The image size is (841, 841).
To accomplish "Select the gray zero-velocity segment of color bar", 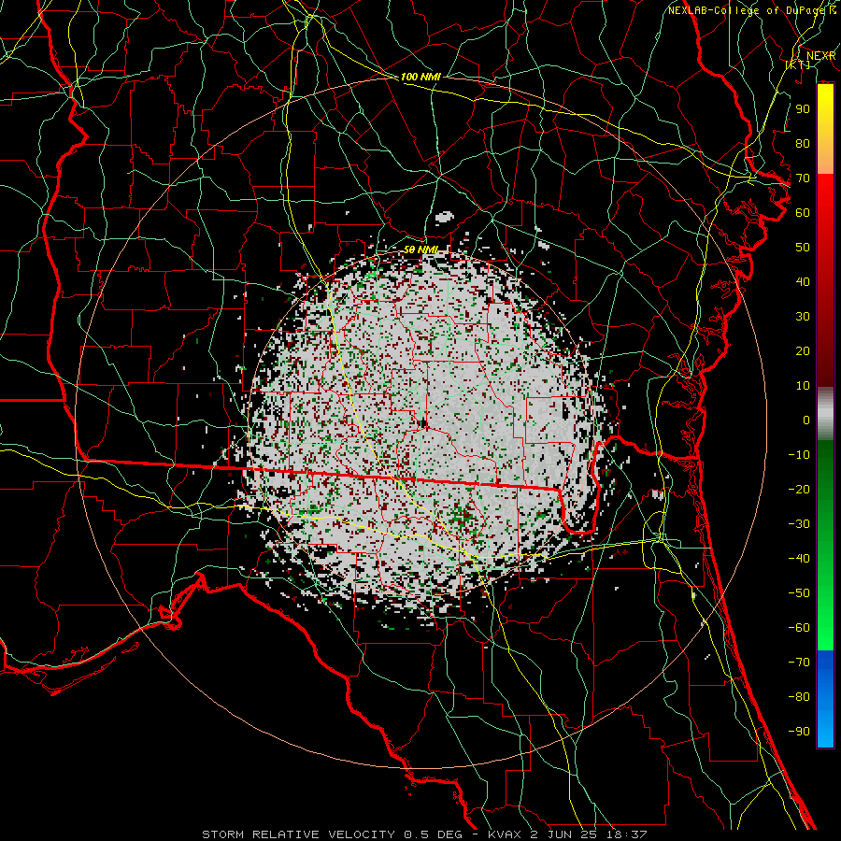I will click(825, 414).
